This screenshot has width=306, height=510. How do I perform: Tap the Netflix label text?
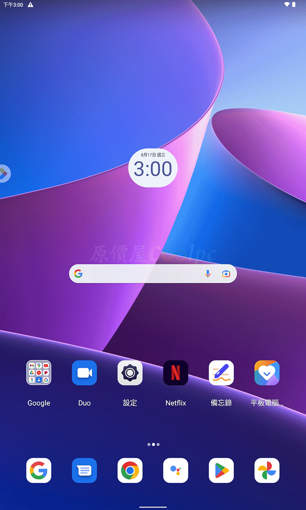176,403
